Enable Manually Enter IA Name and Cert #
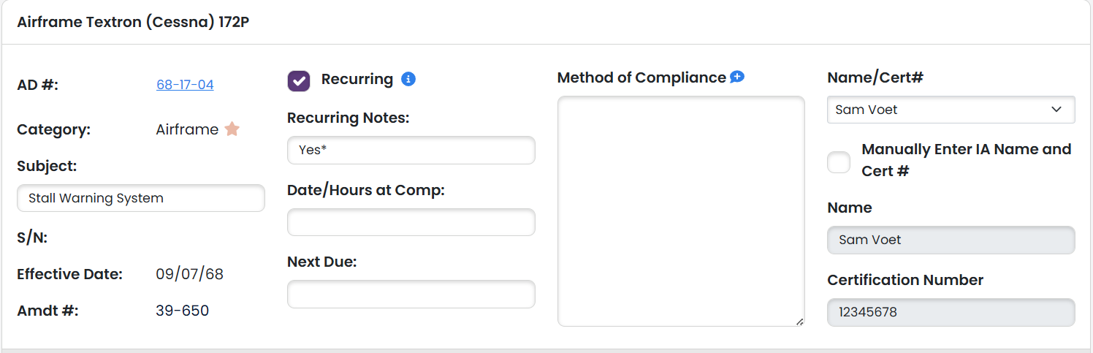This screenshot has width=1093, height=353. pos(839,162)
